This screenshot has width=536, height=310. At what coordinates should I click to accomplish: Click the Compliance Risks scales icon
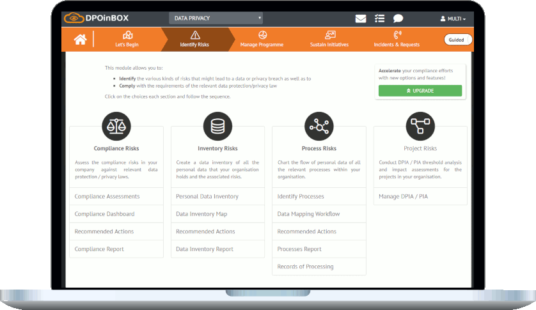coord(116,126)
